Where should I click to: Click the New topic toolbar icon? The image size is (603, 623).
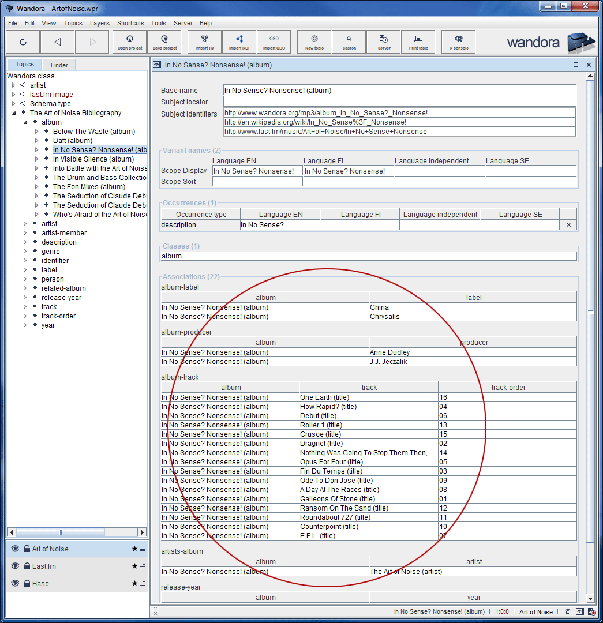pos(314,42)
